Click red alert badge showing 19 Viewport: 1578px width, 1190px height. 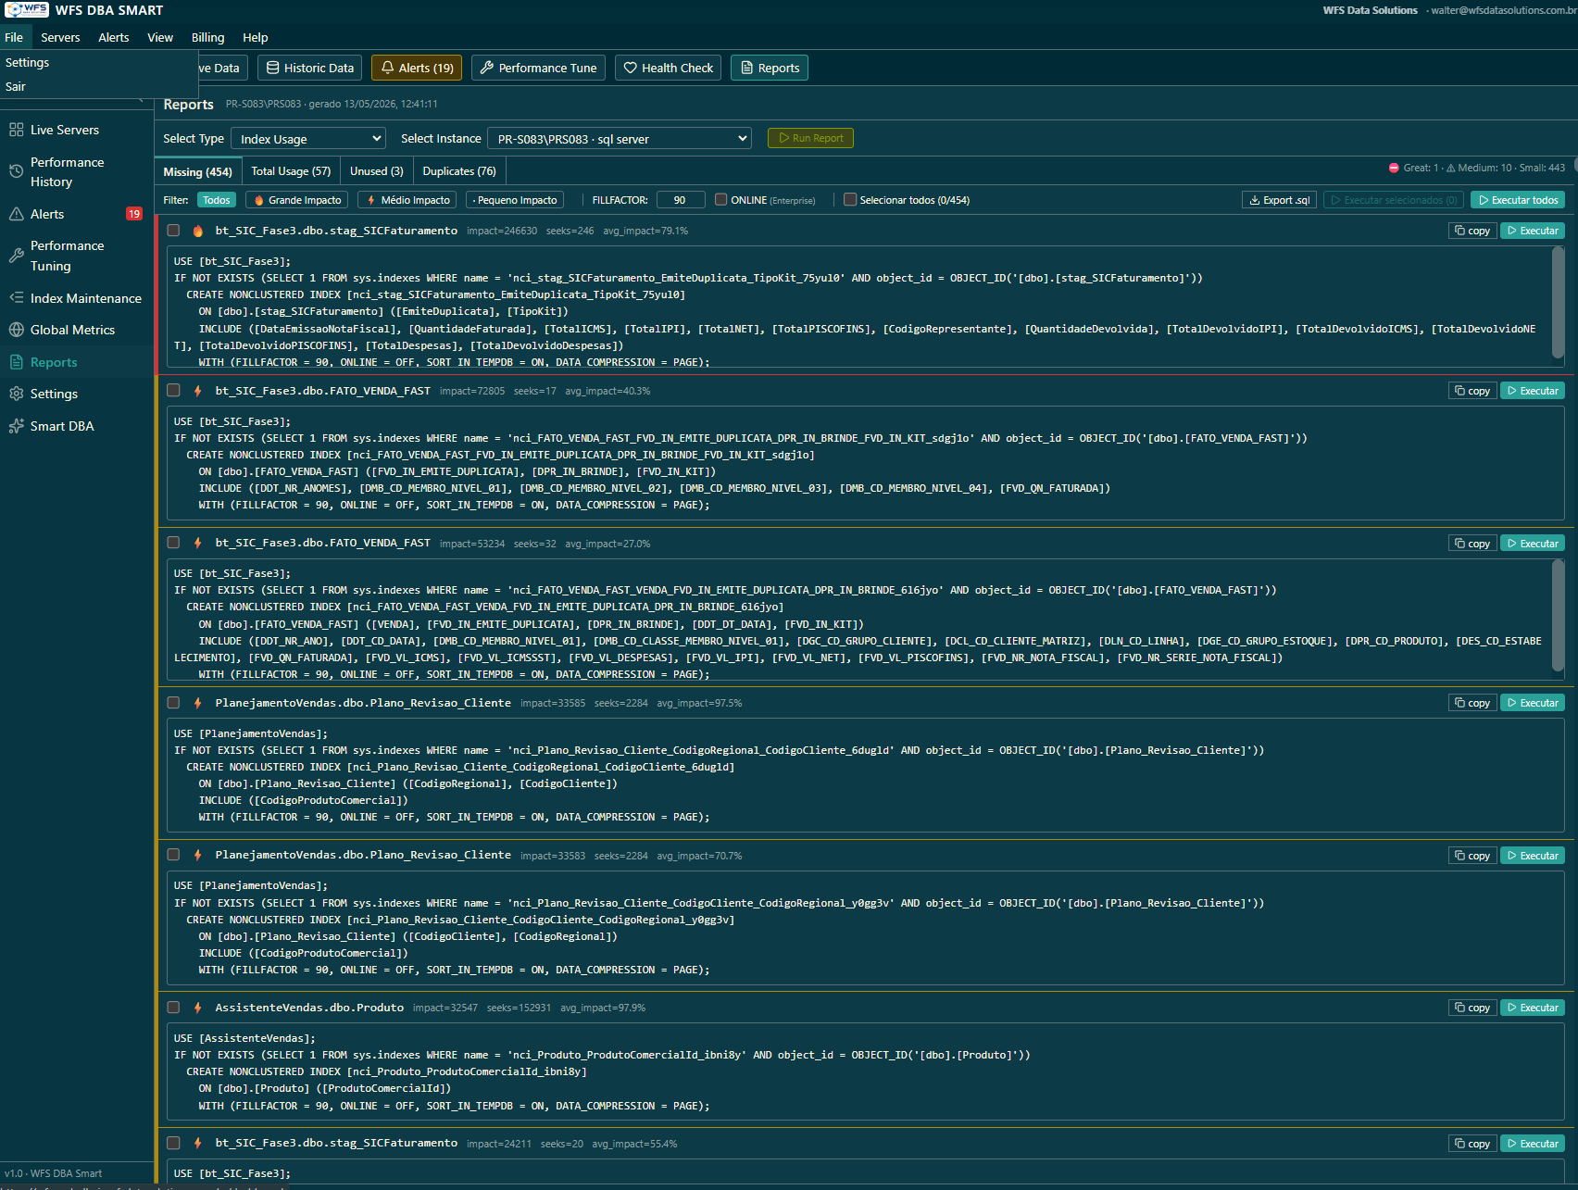(134, 214)
